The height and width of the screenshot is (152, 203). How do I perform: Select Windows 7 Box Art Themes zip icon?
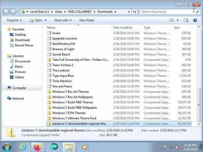(49, 92)
